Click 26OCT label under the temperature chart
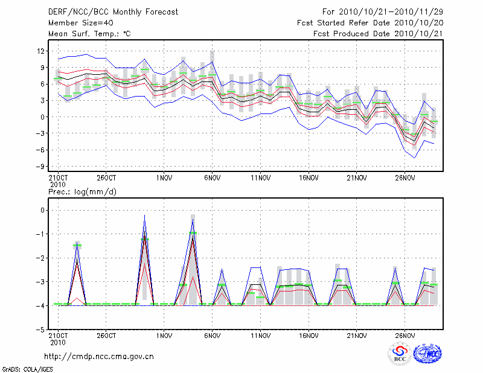The width and height of the screenshot is (483, 373). pos(106,178)
